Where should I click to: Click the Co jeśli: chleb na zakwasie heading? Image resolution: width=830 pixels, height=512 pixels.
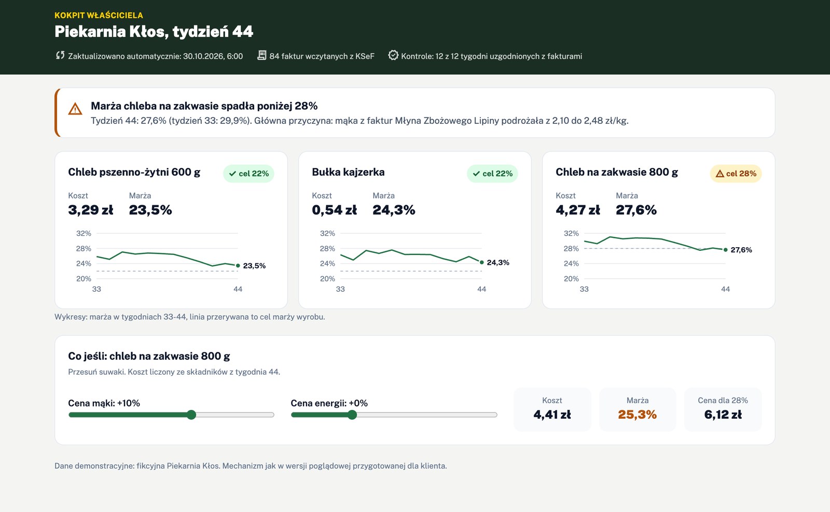(149, 356)
